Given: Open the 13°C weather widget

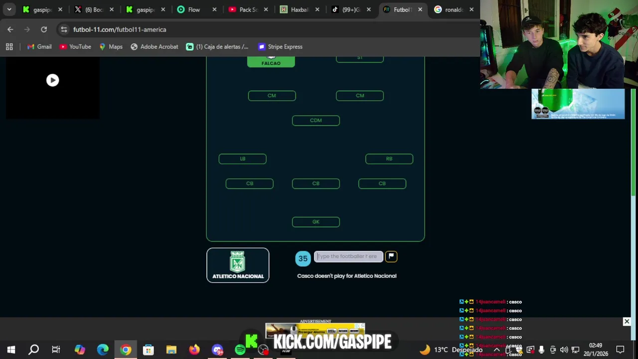Looking at the screenshot, I should tap(451, 350).
